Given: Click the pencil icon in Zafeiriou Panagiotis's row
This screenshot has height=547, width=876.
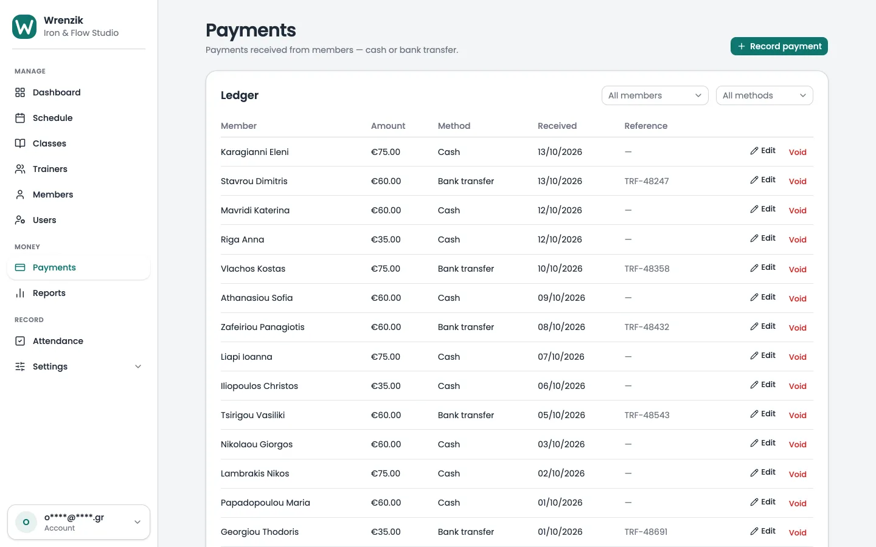Looking at the screenshot, I should (754, 326).
